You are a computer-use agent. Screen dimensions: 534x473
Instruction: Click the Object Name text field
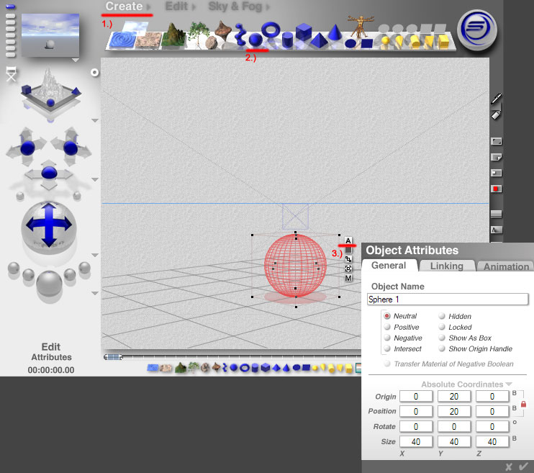(x=448, y=299)
